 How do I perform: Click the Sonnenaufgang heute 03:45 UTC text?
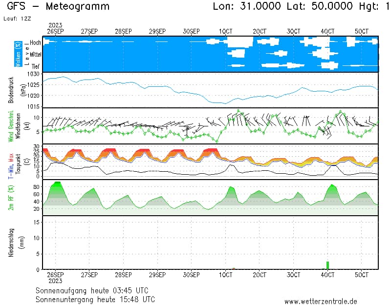tap(95, 290)
